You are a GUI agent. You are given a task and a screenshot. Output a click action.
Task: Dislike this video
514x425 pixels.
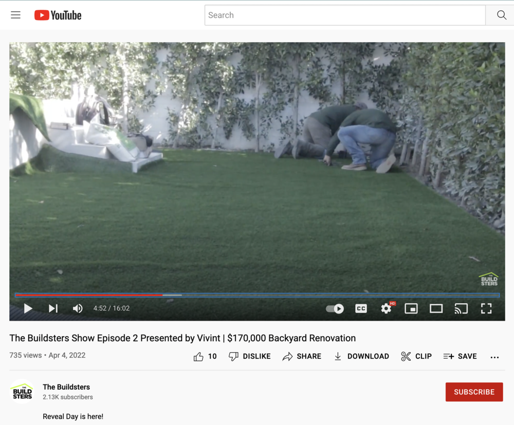pos(250,357)
